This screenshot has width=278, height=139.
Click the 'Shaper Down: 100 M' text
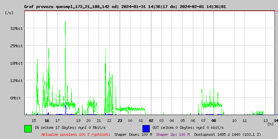click(x=133, y=134)
